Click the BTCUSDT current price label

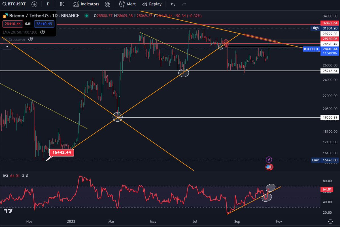tap(321, 51)
